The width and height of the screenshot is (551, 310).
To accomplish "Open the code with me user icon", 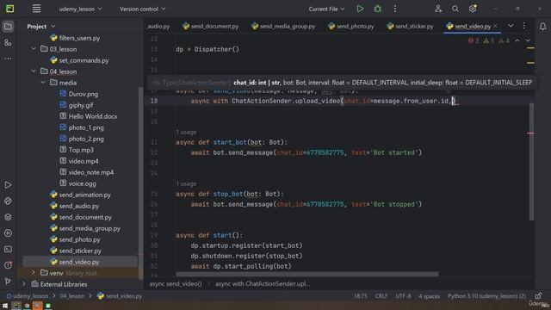I will (438, 9).
